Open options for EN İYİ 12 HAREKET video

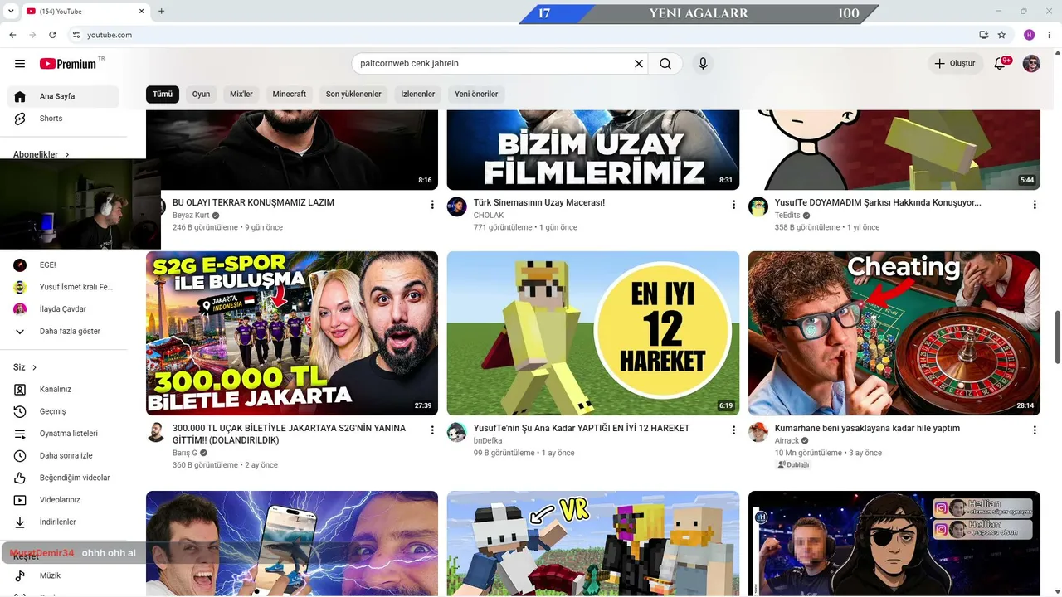pos(733,430)
